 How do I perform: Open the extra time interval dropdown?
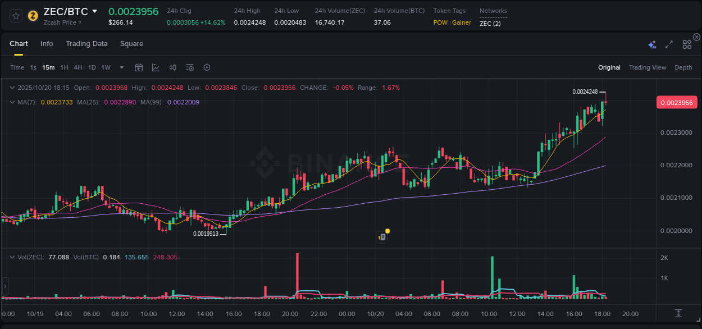click(121, 67)
